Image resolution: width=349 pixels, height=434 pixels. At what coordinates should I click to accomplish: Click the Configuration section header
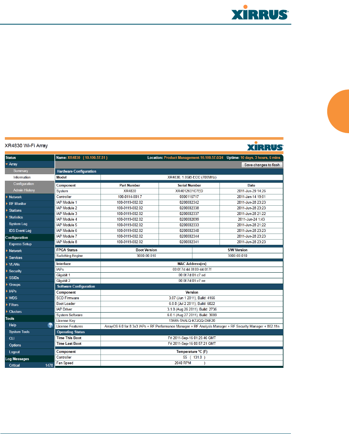[x=17, y=238]
